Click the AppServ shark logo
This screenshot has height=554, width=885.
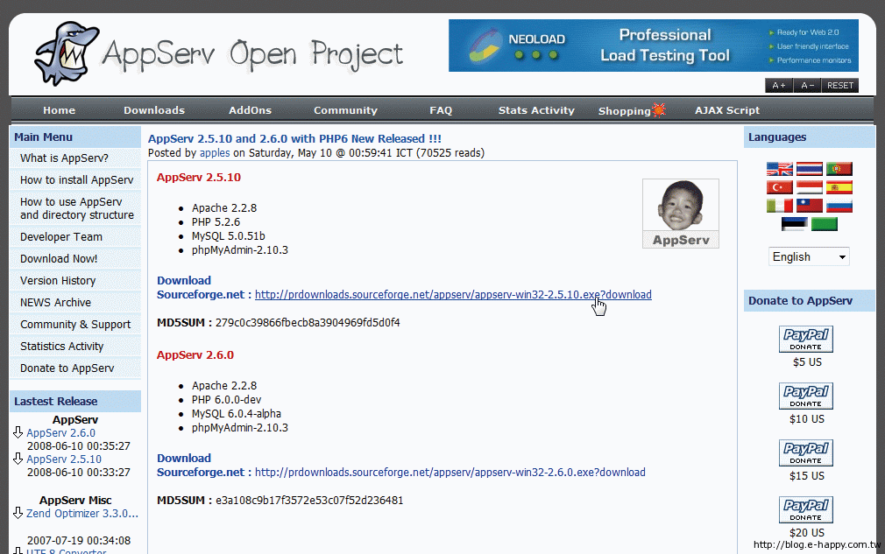click(x=67, y=53)
